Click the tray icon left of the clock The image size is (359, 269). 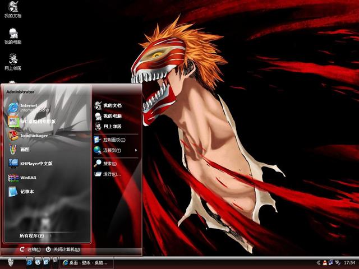(x=338, y=263)
